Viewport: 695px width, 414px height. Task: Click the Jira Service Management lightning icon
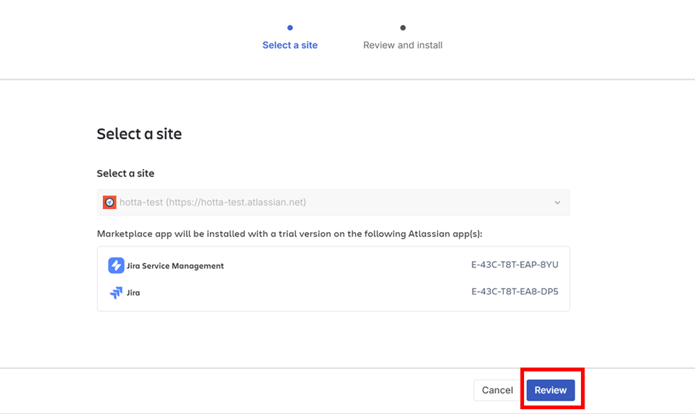pyautogui.click(x=115, y=265)
